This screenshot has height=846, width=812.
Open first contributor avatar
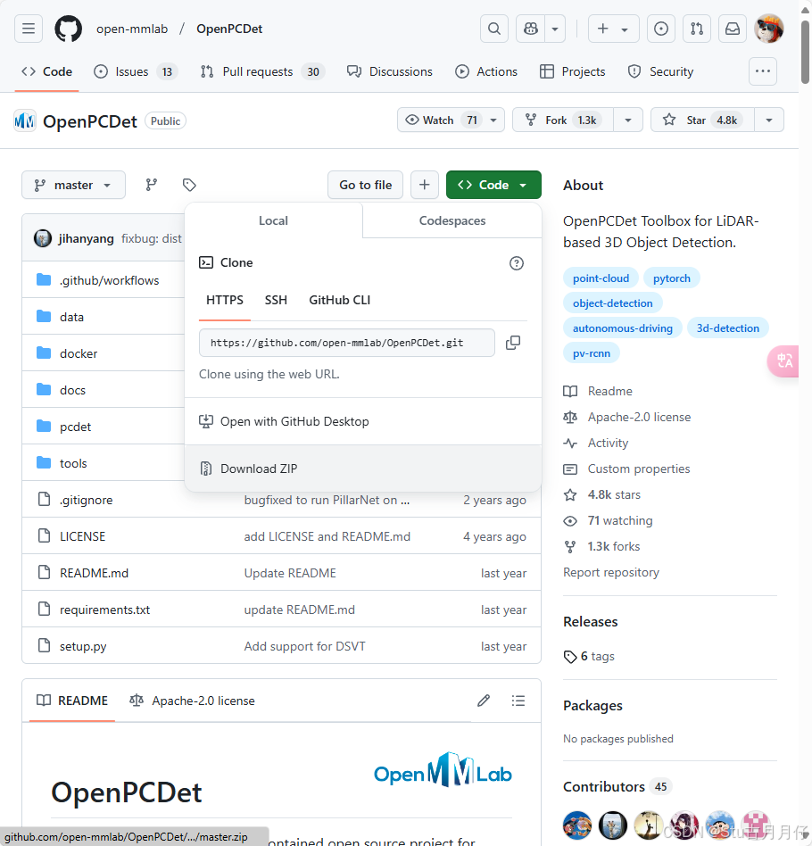[x=577, y=825]
